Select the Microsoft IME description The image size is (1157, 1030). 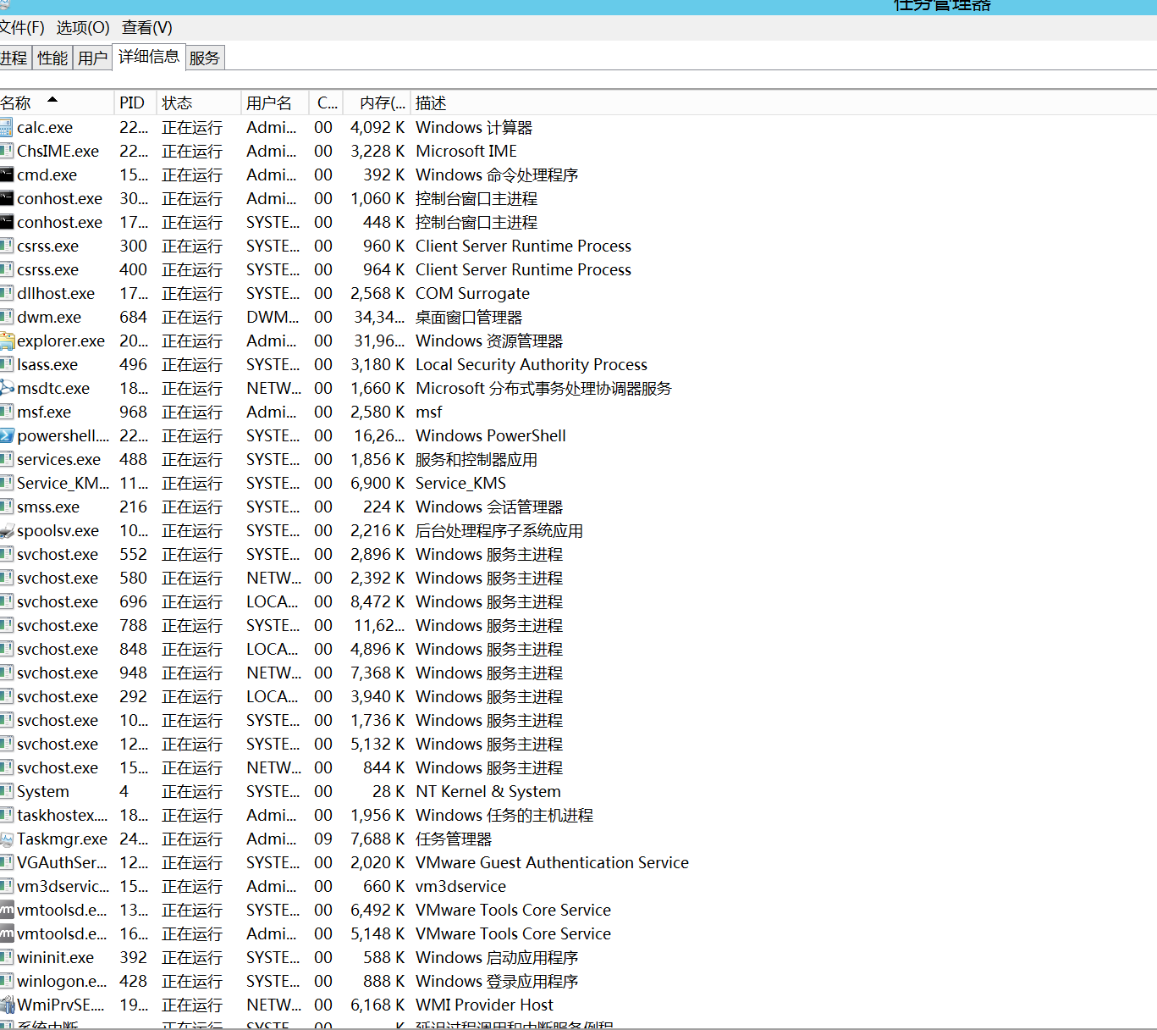tap(466, 152)
